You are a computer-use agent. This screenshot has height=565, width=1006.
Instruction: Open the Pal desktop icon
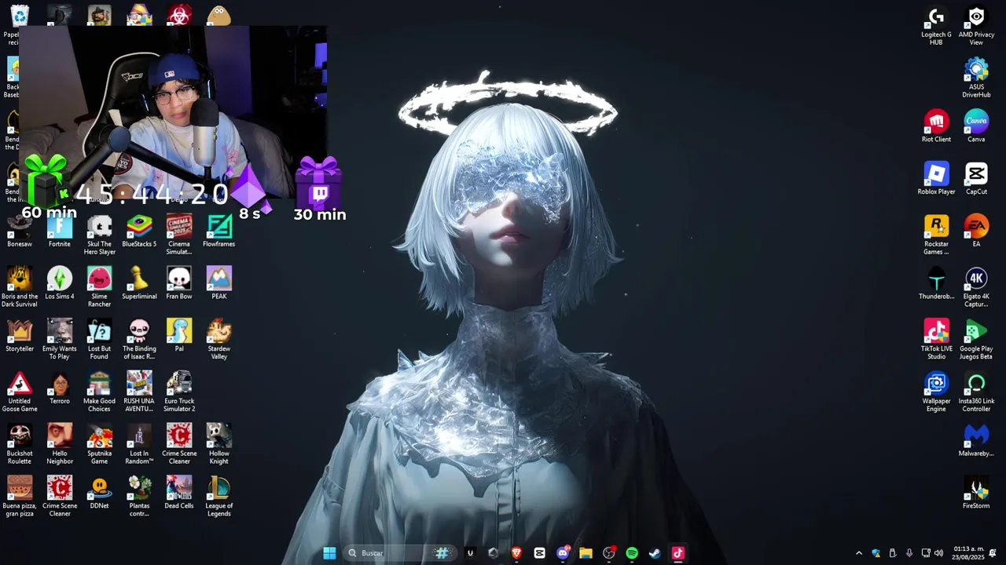[x=179, y=337]
